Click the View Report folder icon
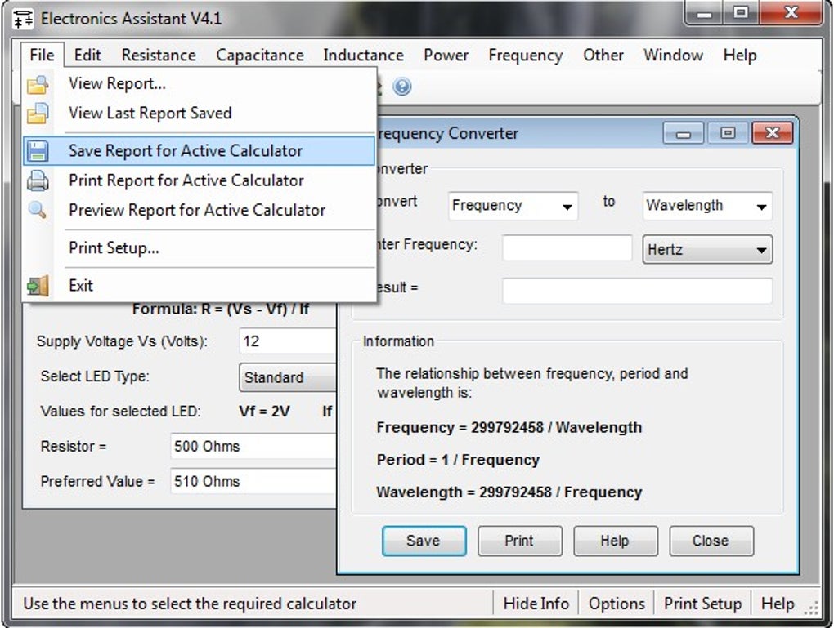Image resolution: width=834 pixels, height=628 pixels. [x=38, y=84]
